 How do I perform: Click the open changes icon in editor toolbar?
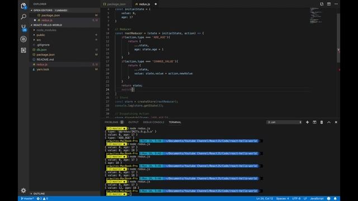322,4
